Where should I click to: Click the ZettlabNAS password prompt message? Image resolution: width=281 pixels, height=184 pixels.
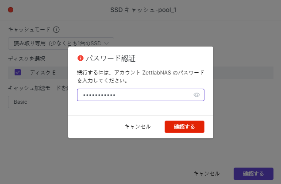[x=140, y=76]
